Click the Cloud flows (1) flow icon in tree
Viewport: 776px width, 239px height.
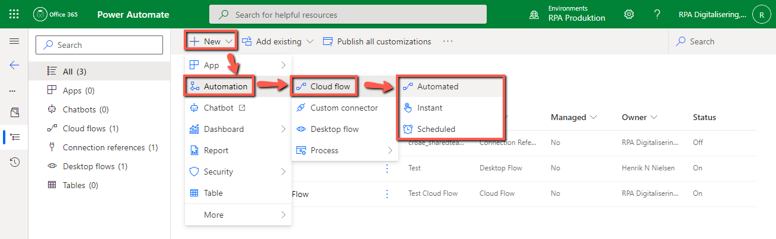(52, 128)
